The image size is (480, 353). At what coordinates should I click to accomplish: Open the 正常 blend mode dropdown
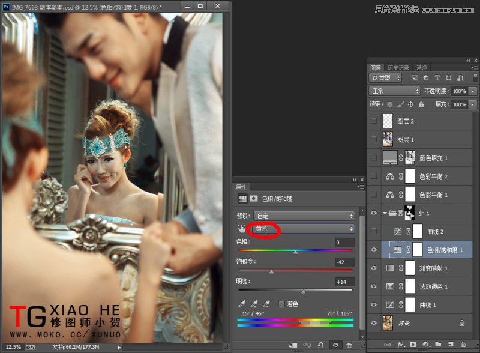pos(393,91)
